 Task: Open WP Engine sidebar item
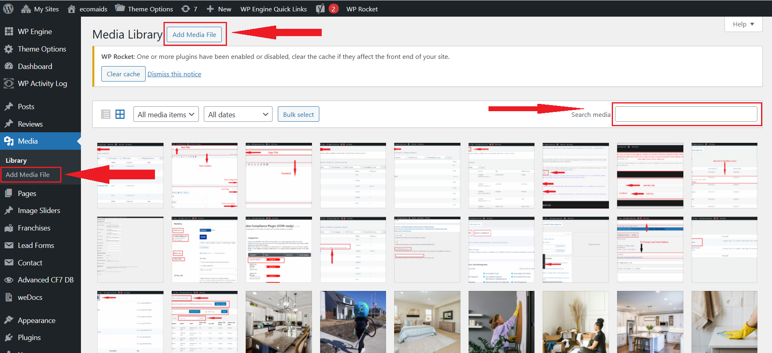(40, 32)
